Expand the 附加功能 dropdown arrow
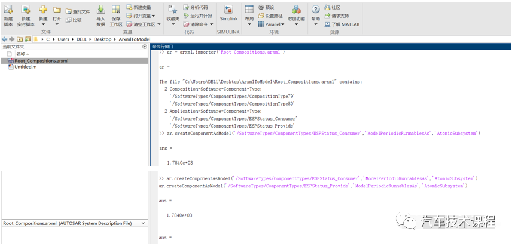The height and width of the screenshot is (244, 512). click(297, 24)
